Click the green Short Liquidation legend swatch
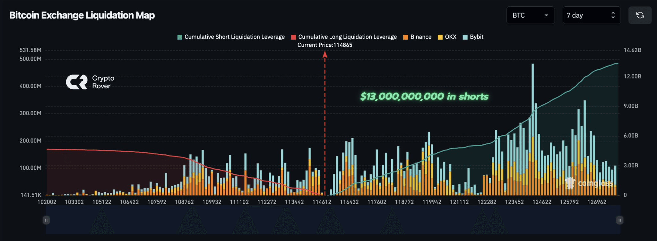Viewport: 657px width, 241px height. coord(180,37)
